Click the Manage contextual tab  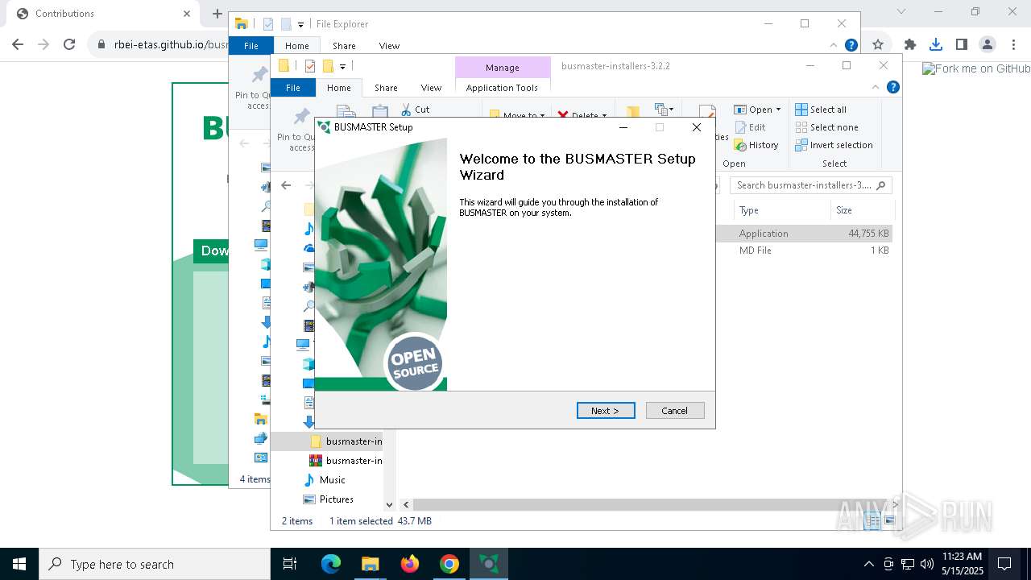503,68
